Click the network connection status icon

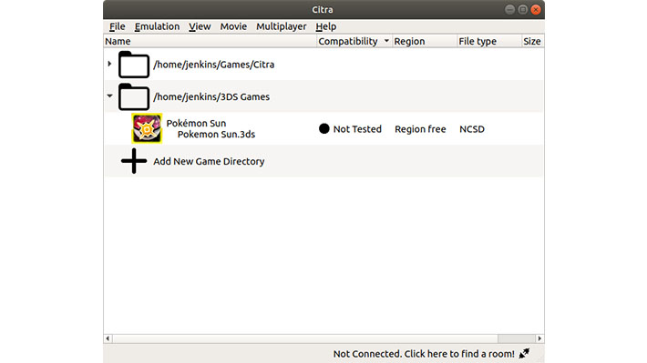pyautogui.click(x=524, y=354)
